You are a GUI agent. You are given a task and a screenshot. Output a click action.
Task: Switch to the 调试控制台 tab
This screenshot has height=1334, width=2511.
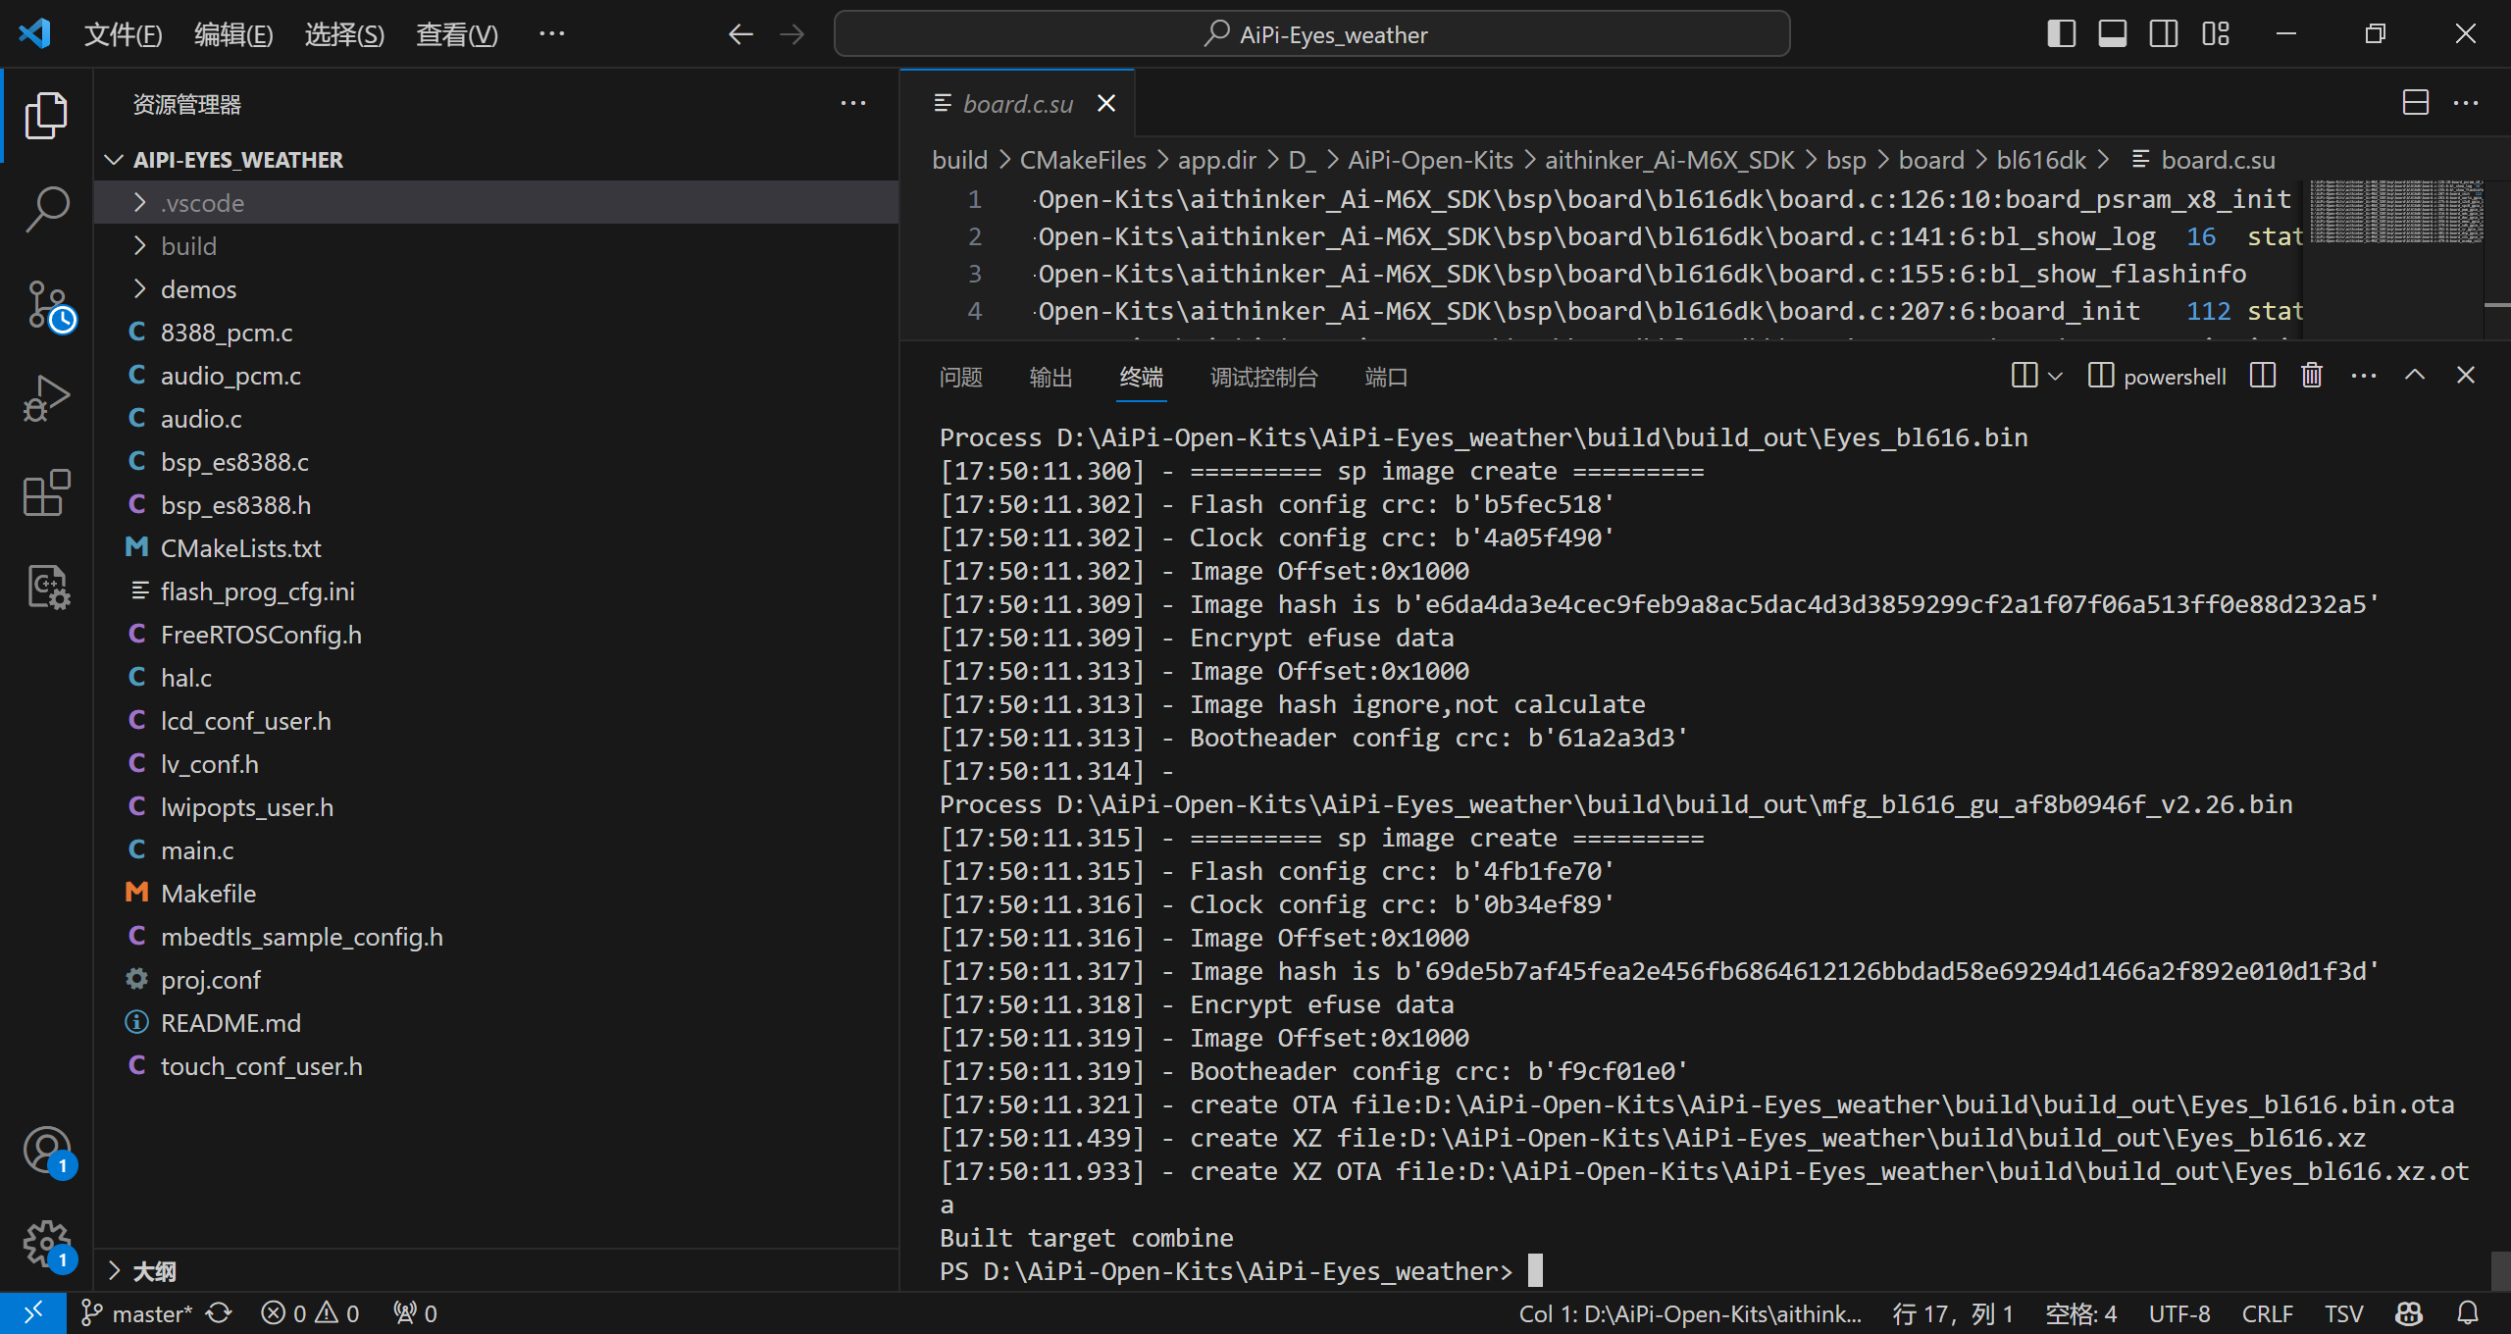1263,378
